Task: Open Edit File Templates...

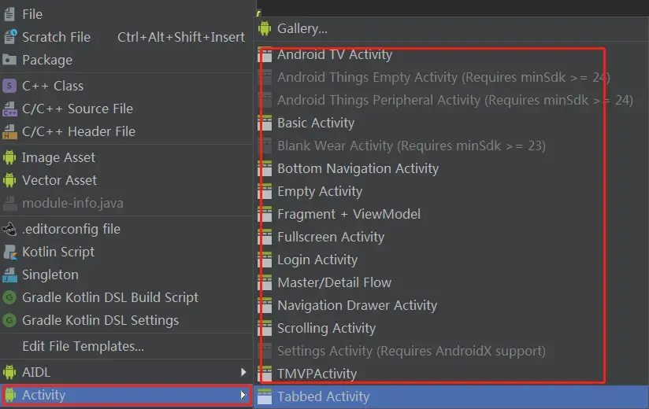Action: [x=83, y=346]
